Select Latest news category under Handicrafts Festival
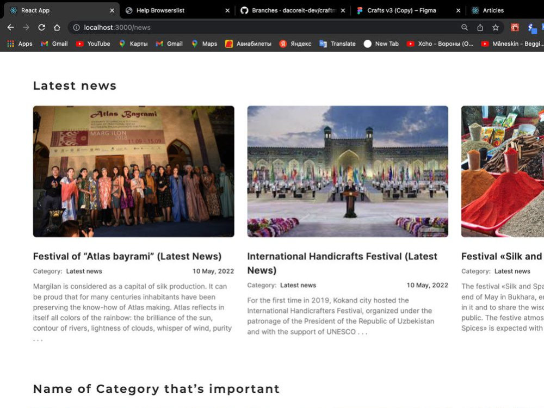This screenshot has height=408, width=544. [298, 285]
